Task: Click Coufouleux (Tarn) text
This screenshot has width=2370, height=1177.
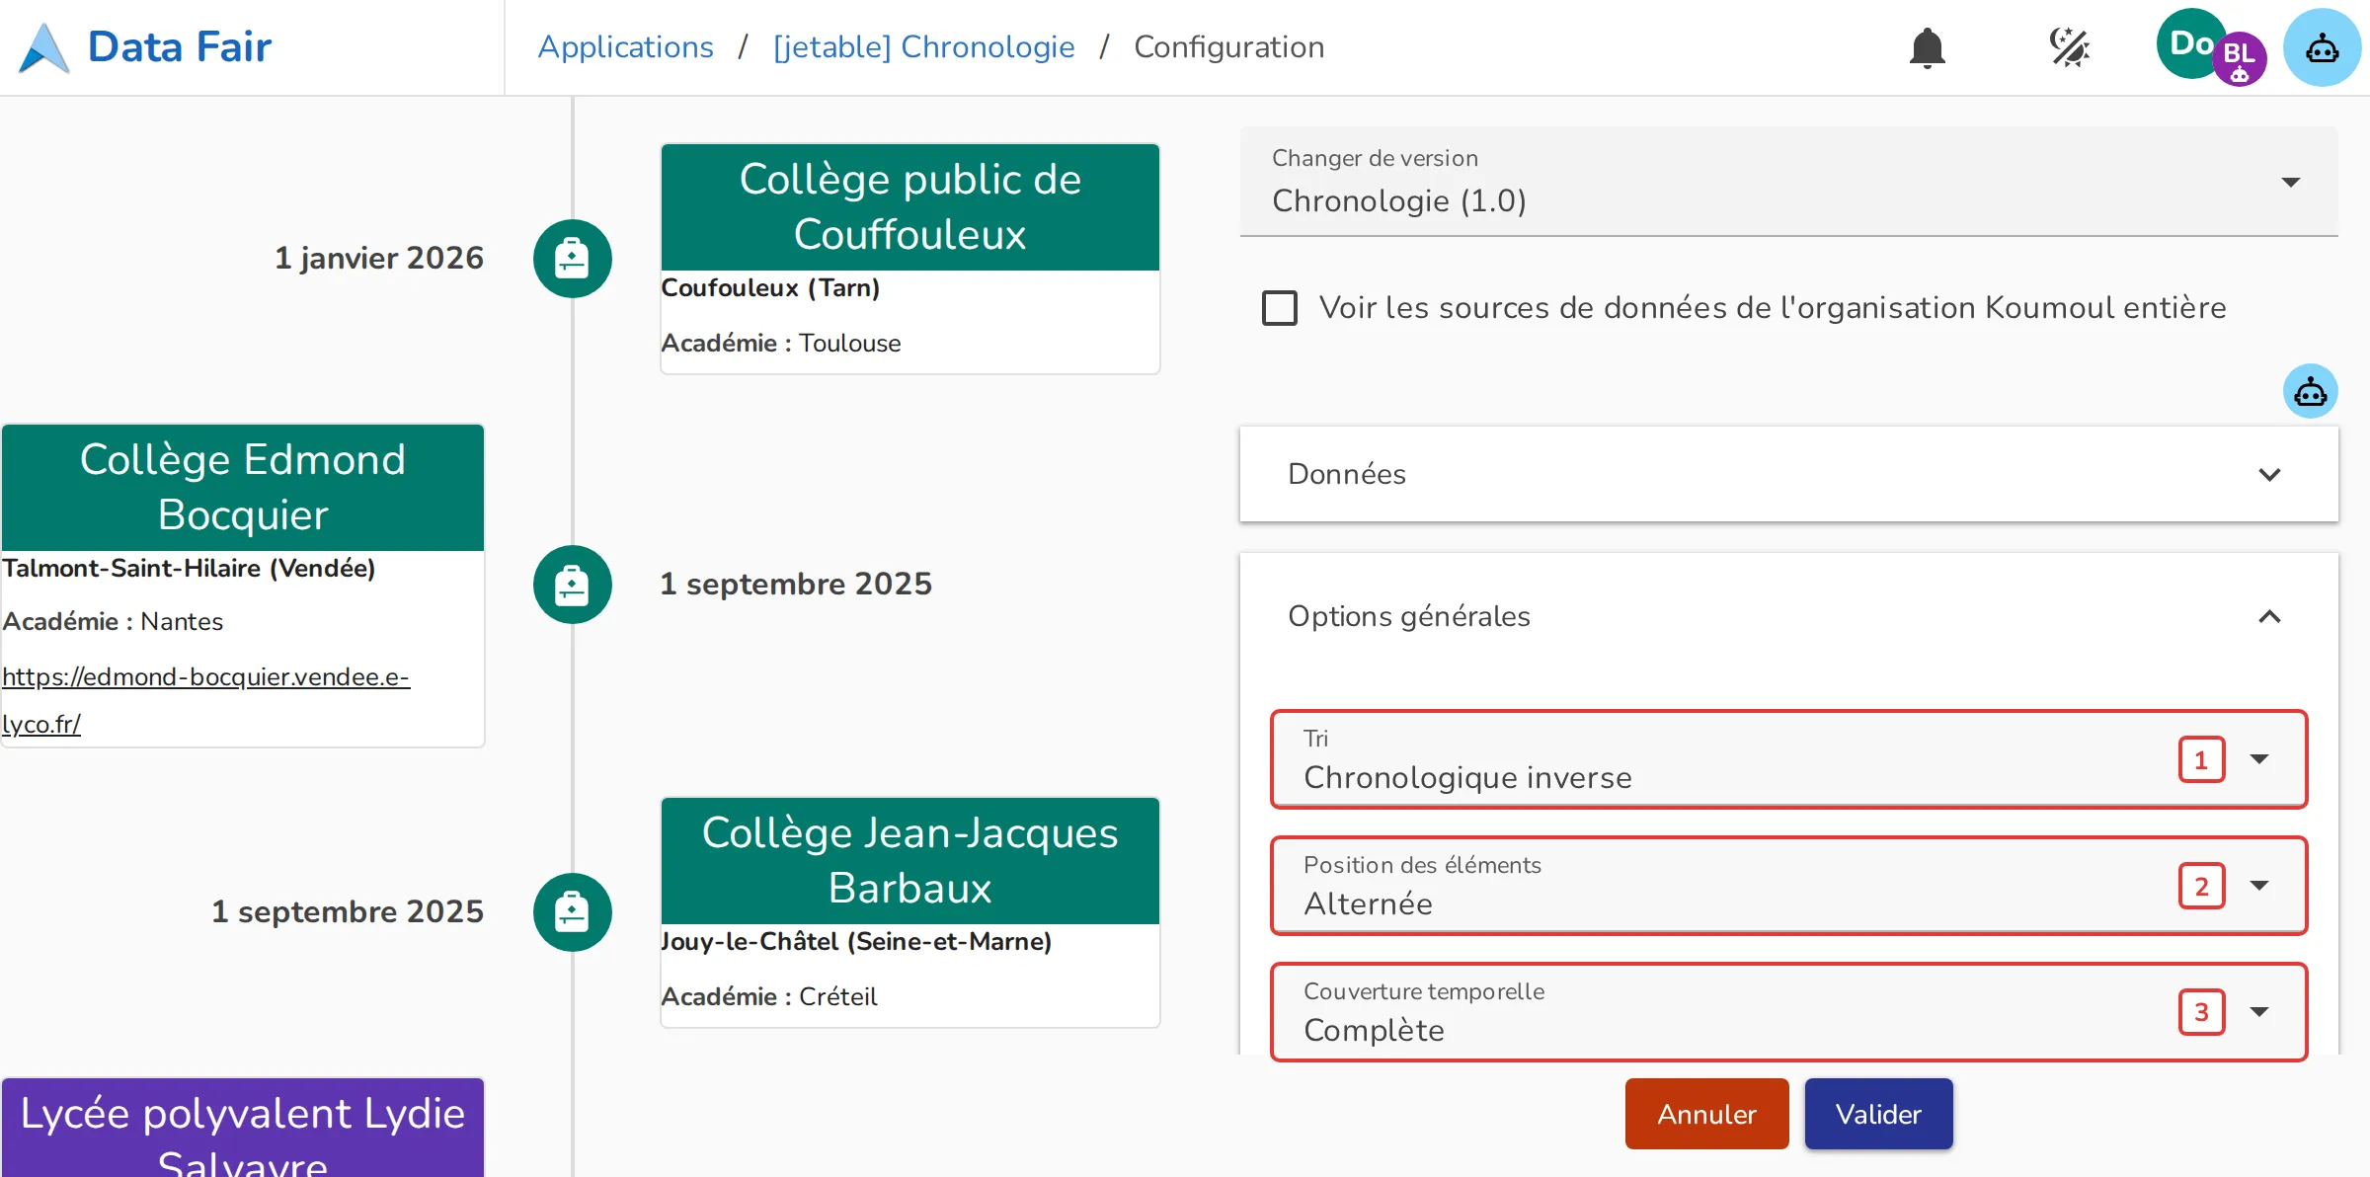Action: [770, 288]
